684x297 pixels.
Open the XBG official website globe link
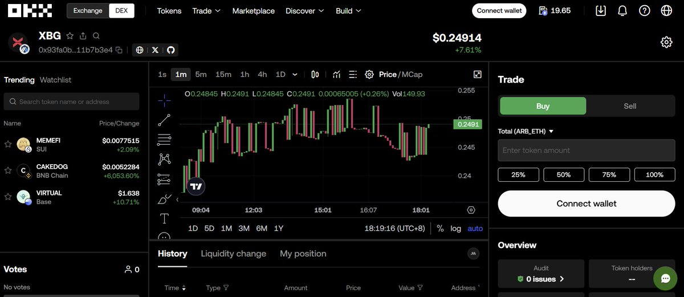(140, 50)
